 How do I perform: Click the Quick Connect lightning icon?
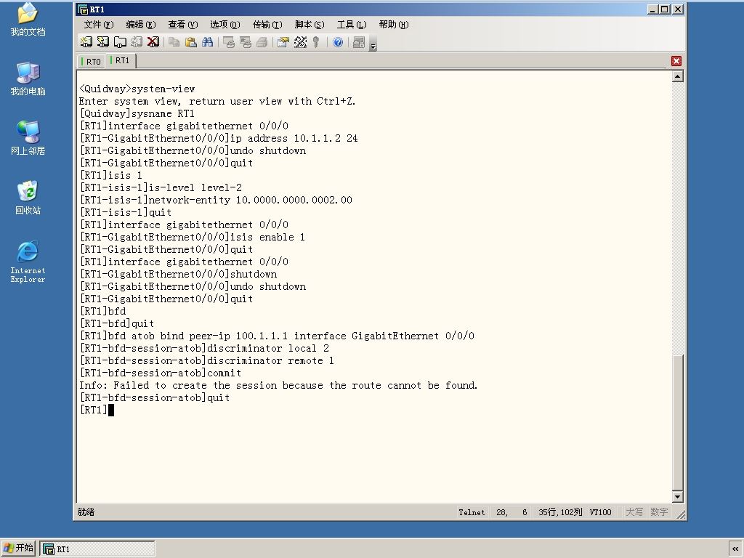coord(103,42)
